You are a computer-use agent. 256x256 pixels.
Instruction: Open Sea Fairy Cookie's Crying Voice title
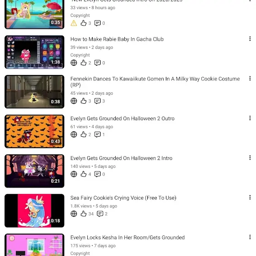coord(123,198)
